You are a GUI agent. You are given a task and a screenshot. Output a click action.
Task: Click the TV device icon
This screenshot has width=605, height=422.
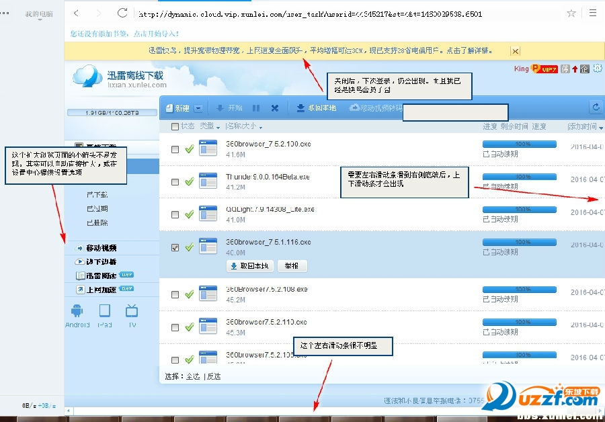point(132,311)
